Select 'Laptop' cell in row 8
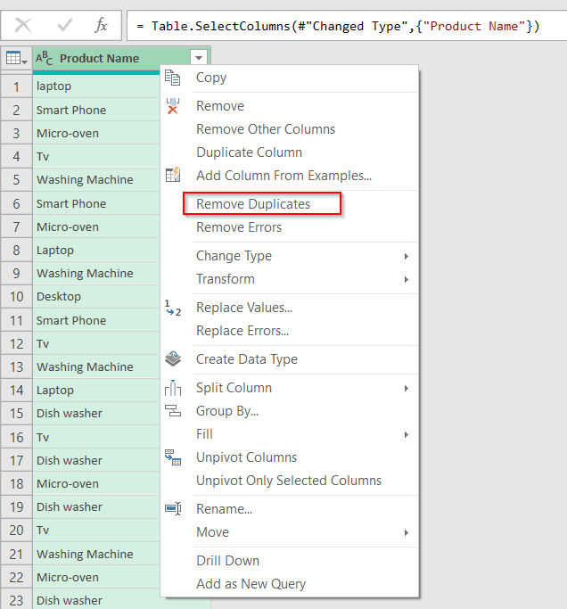This screenshot has width=567, height=609. pyautogui.click(x=96, y=251)
